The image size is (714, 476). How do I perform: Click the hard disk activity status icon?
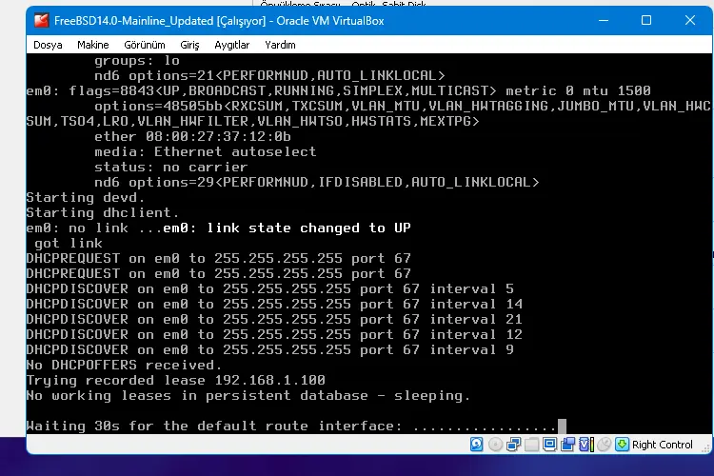[x=476, y=445]
